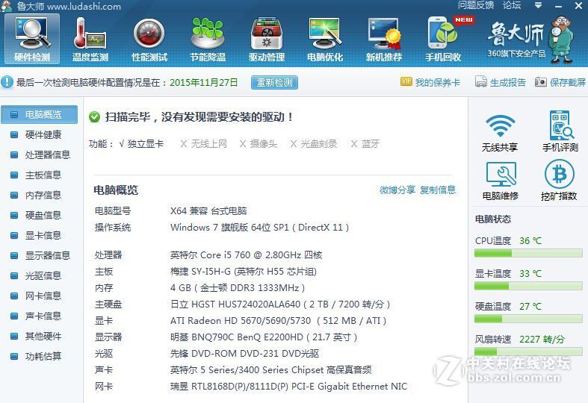Click the 硬盘温度 progress bar
This screenshot has height=403, width=588.
click(x=528, y=319)
